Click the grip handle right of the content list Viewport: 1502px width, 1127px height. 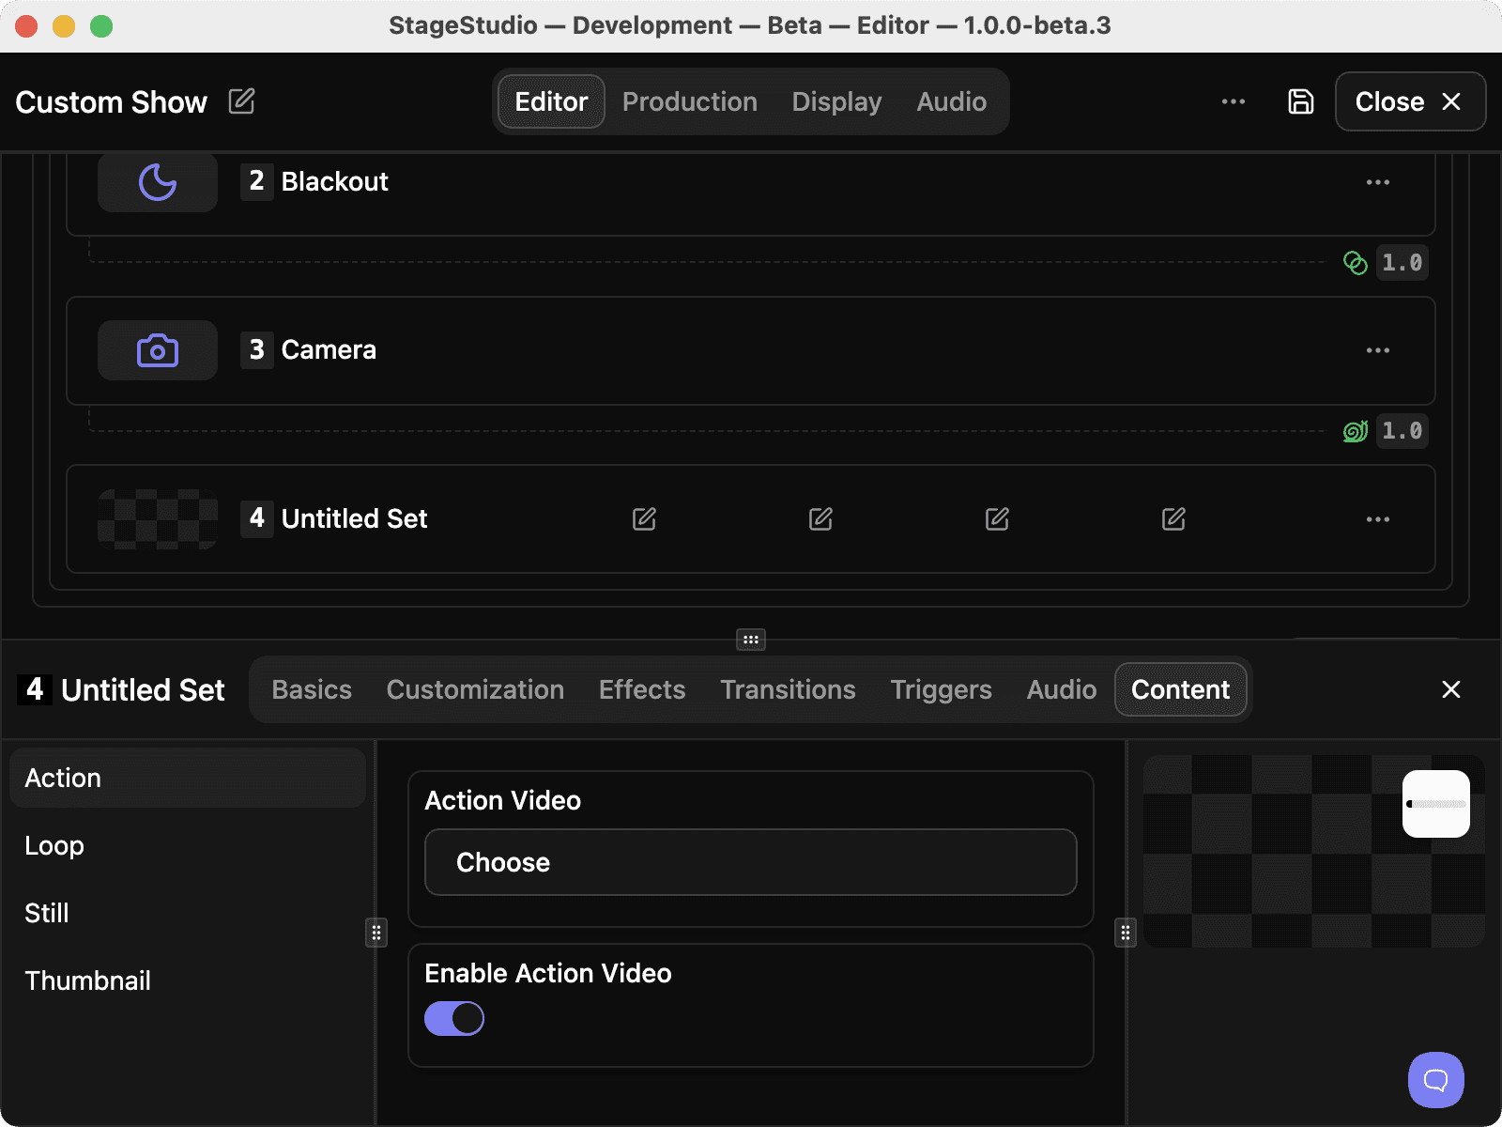pos(376,933)
